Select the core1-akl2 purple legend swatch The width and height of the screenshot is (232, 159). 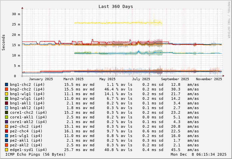6,122
